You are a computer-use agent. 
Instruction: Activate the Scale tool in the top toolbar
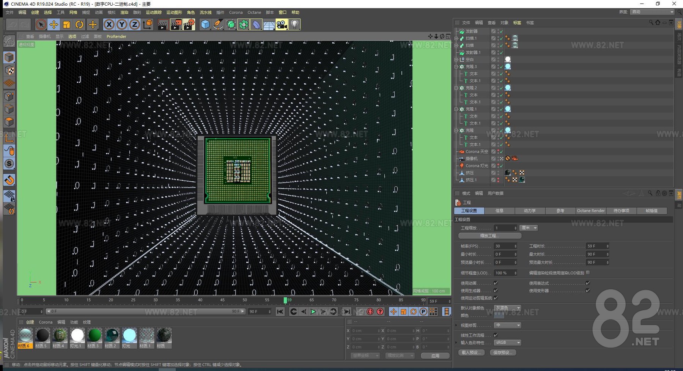pyautogui.click(x=66, y=25)
